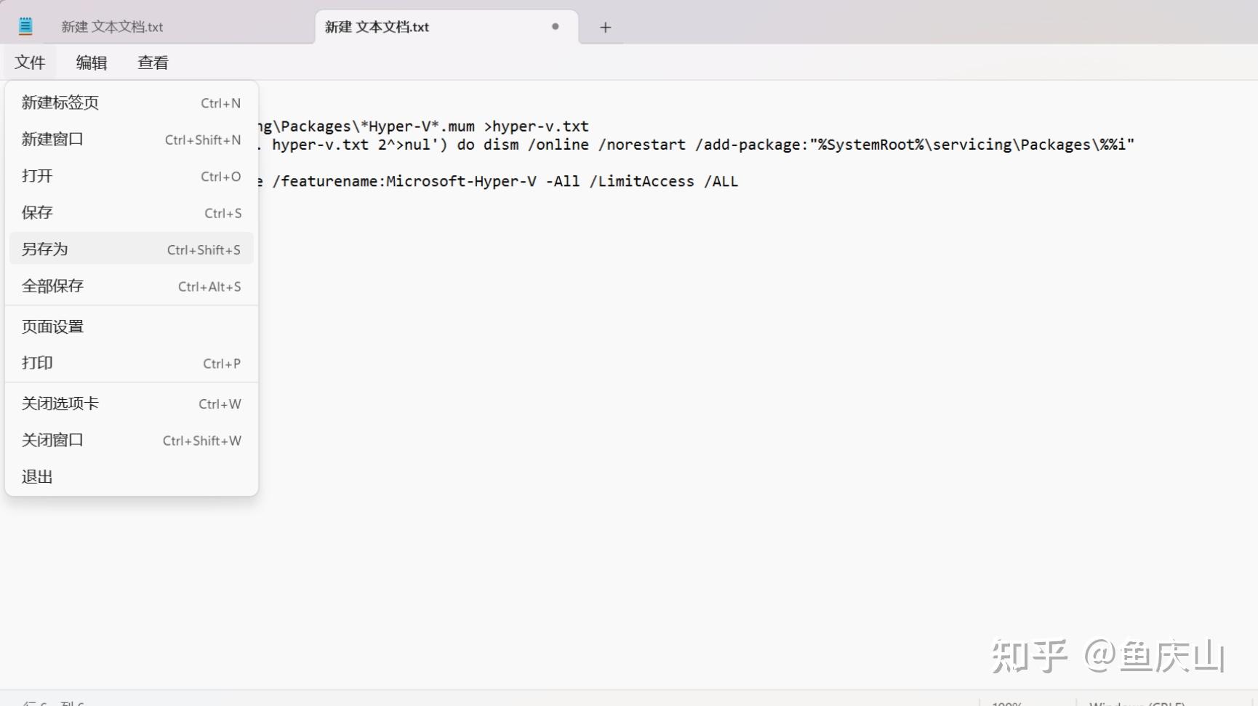Click the Notepad app icon in title bar
This screenshot has width=1258, height=706.
25,27
